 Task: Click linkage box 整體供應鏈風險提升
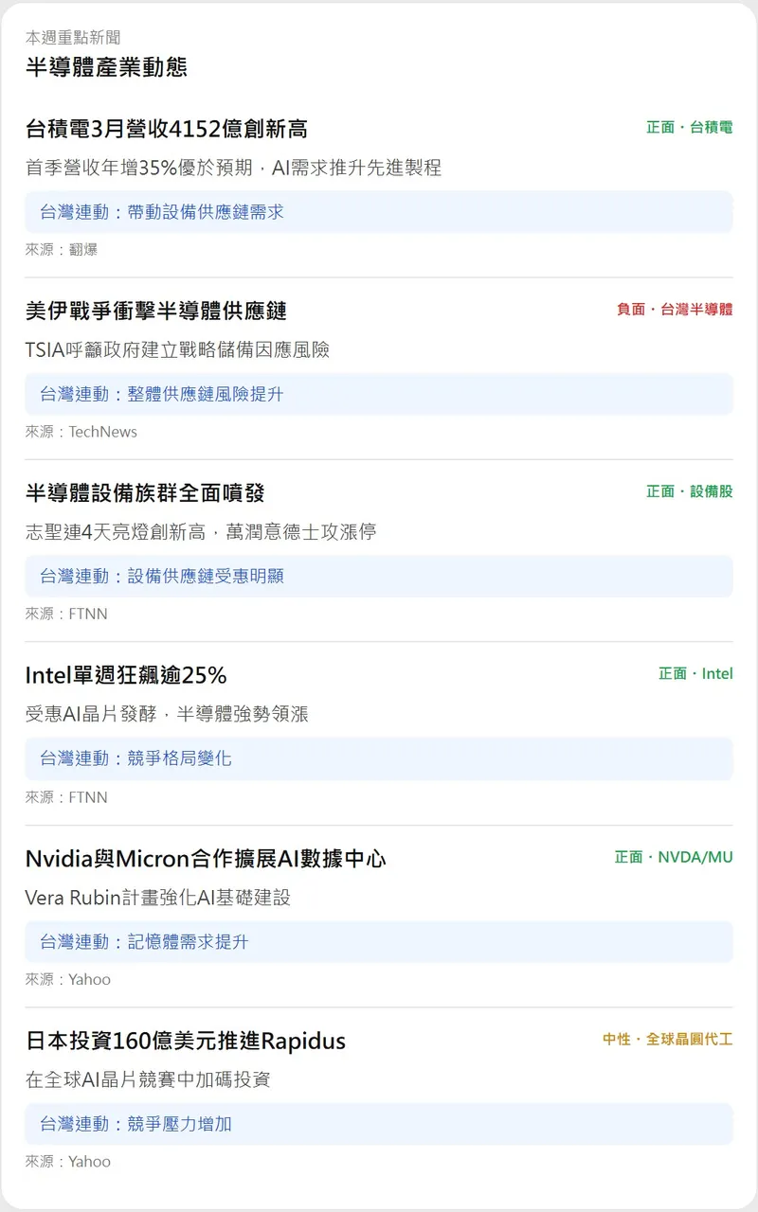(x=379, y=394)
